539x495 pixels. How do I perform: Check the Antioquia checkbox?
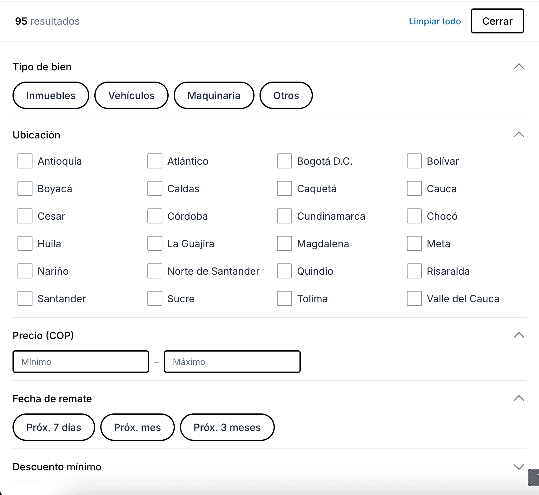pos(25,161)
